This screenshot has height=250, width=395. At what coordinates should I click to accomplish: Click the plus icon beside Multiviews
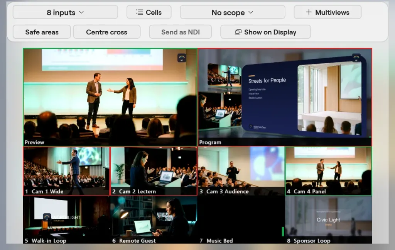309,12
